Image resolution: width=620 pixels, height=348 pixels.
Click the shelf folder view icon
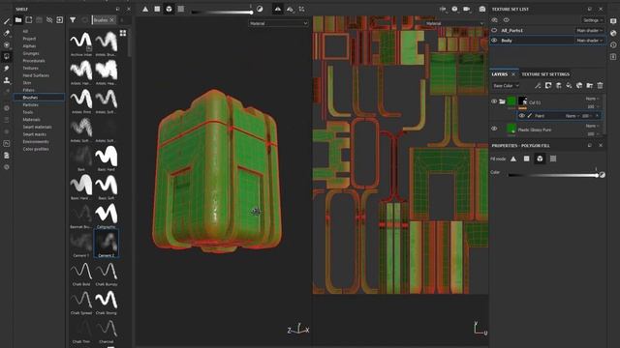tap(18, 19)
